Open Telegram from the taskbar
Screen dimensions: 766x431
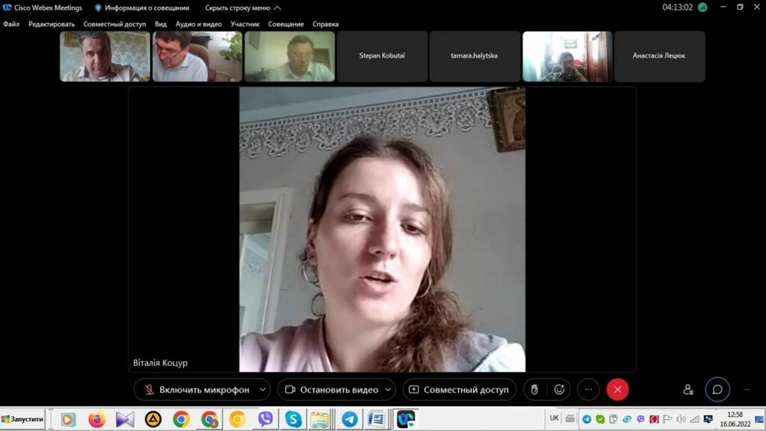(349, 419)
